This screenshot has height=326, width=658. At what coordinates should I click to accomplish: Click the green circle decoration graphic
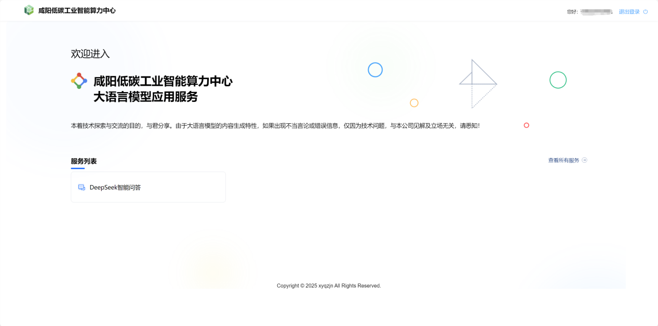click(558, 80)
